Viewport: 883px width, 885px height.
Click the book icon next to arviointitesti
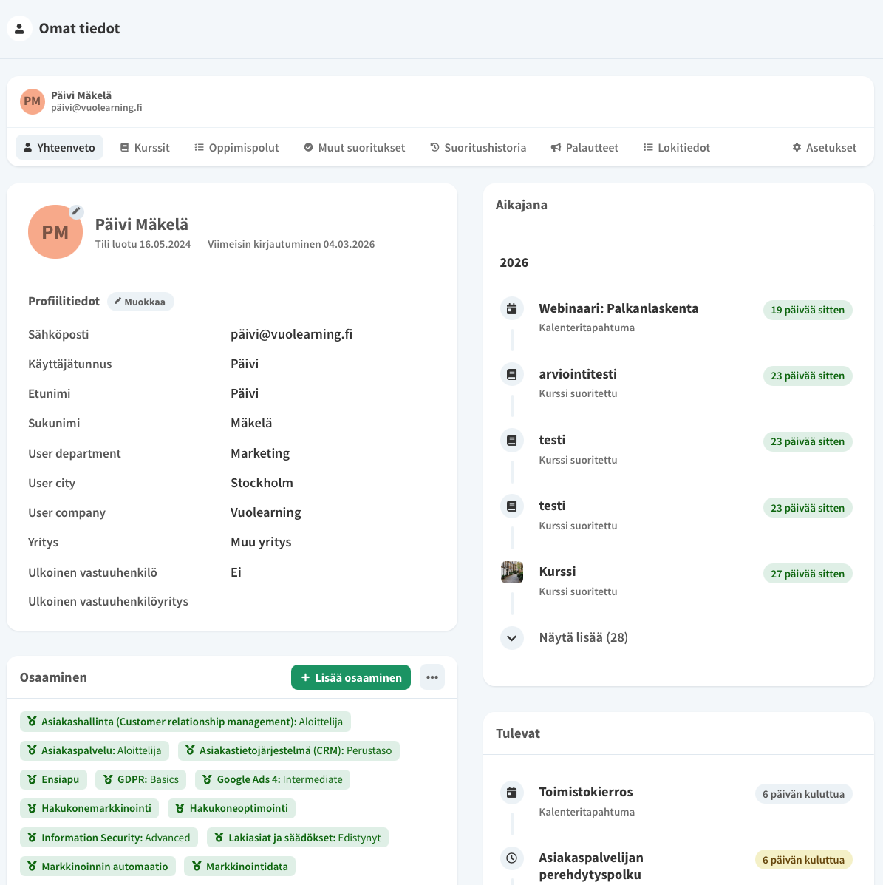[511, 374]
